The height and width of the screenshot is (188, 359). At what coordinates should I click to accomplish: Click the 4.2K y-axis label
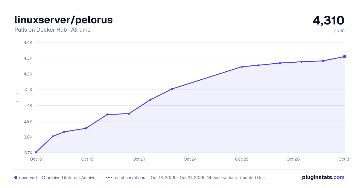[28, 74]
